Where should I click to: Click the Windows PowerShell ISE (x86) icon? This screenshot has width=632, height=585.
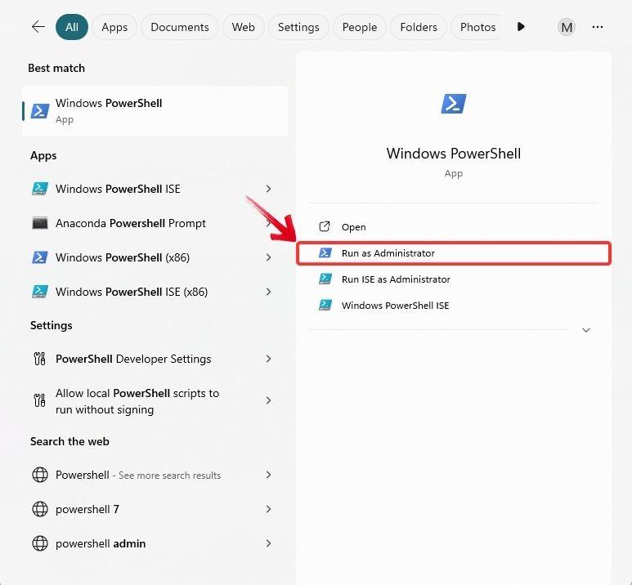point(40,292)
